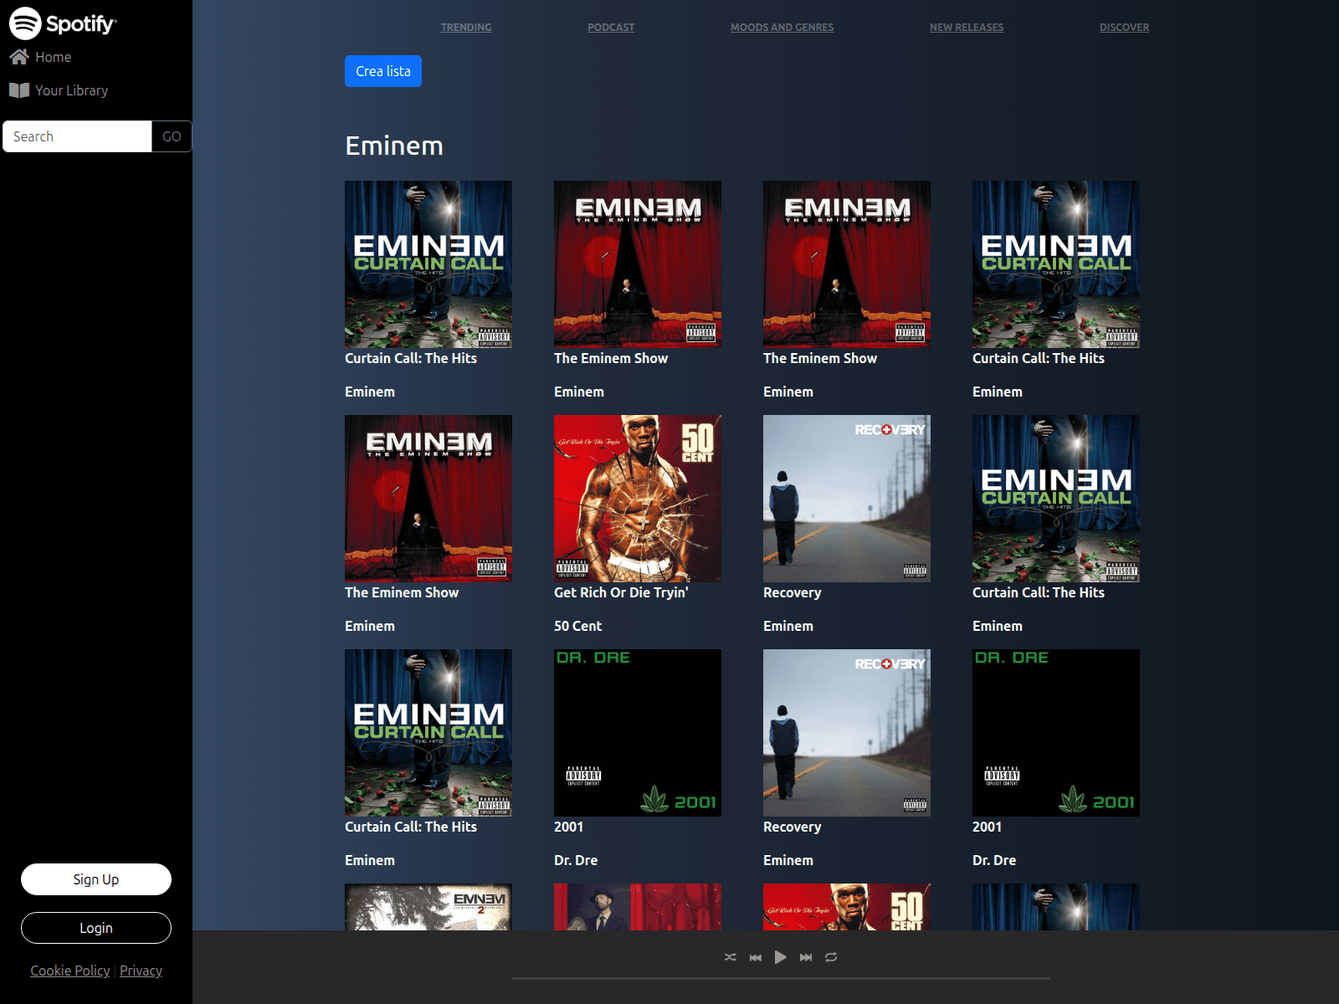1339x1004 pixels.
Task: View the Privacy policy
Action: click(x=141, y=970)
